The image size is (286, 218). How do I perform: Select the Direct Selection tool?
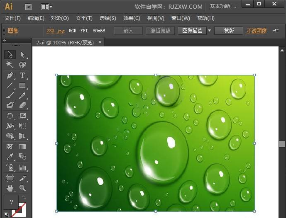(22, 54)
